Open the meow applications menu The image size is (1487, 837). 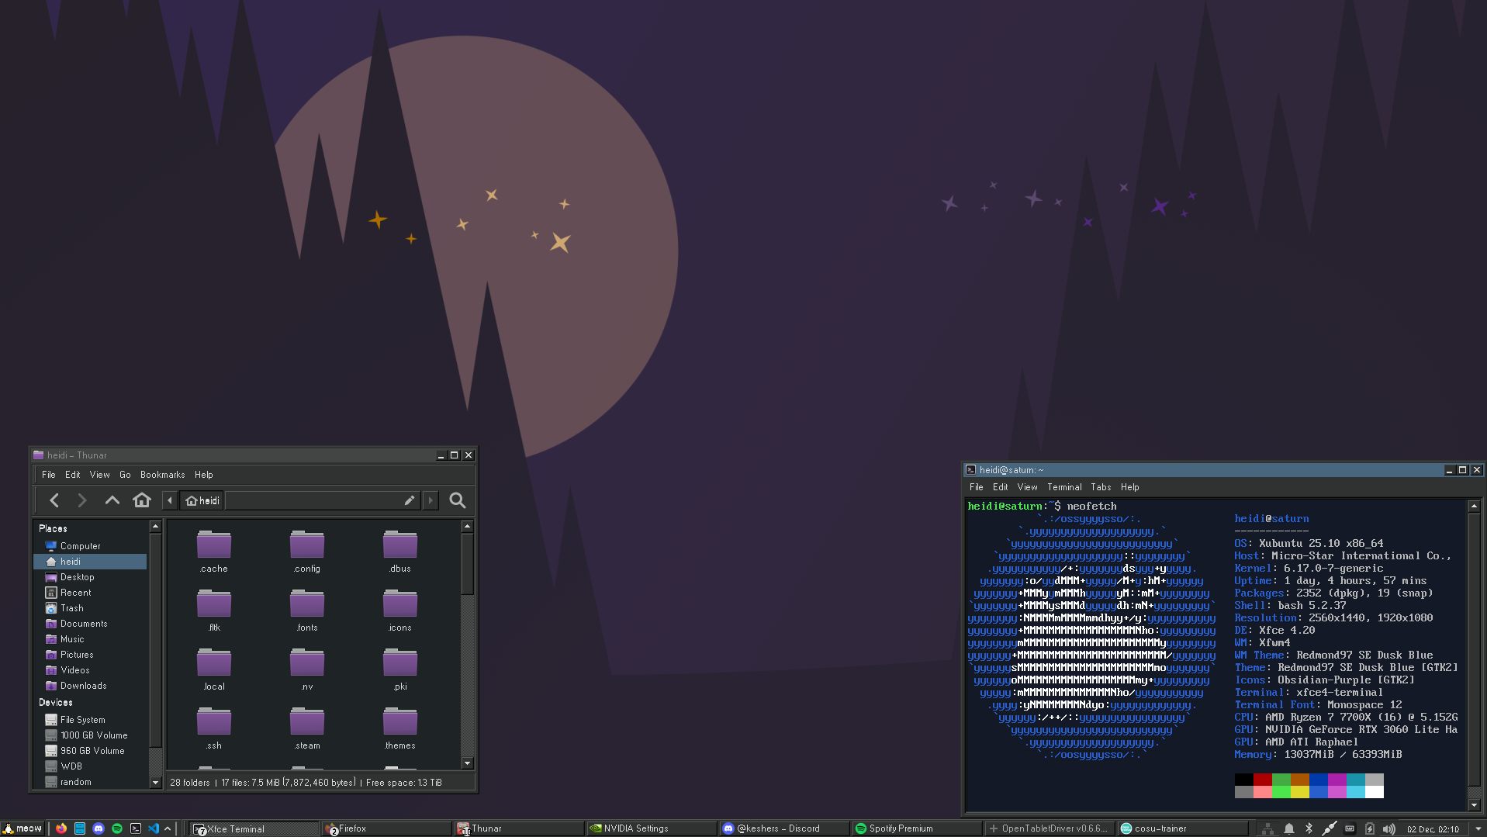point(22,828)
